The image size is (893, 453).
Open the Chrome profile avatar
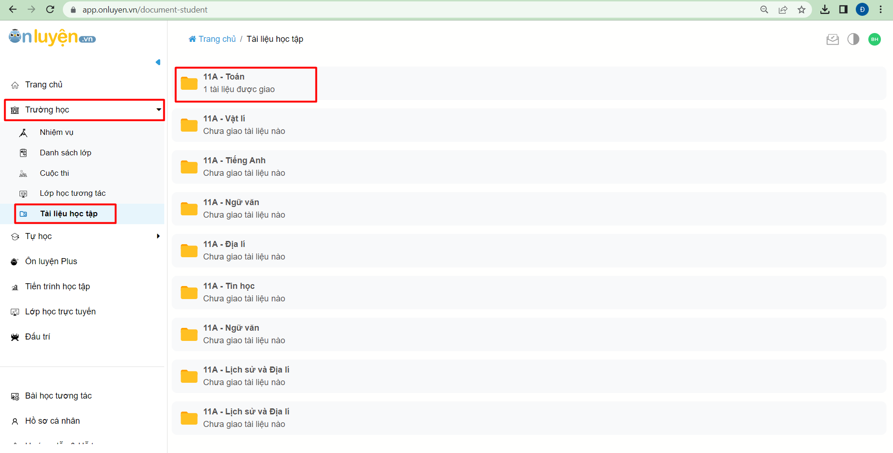pos(862,9)
